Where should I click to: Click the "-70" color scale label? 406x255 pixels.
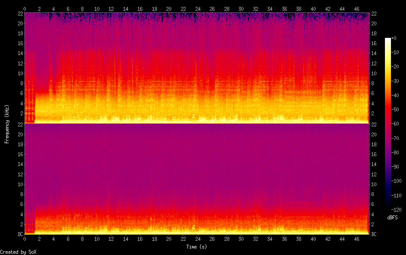pyautogui.click(x=395, y=138)
